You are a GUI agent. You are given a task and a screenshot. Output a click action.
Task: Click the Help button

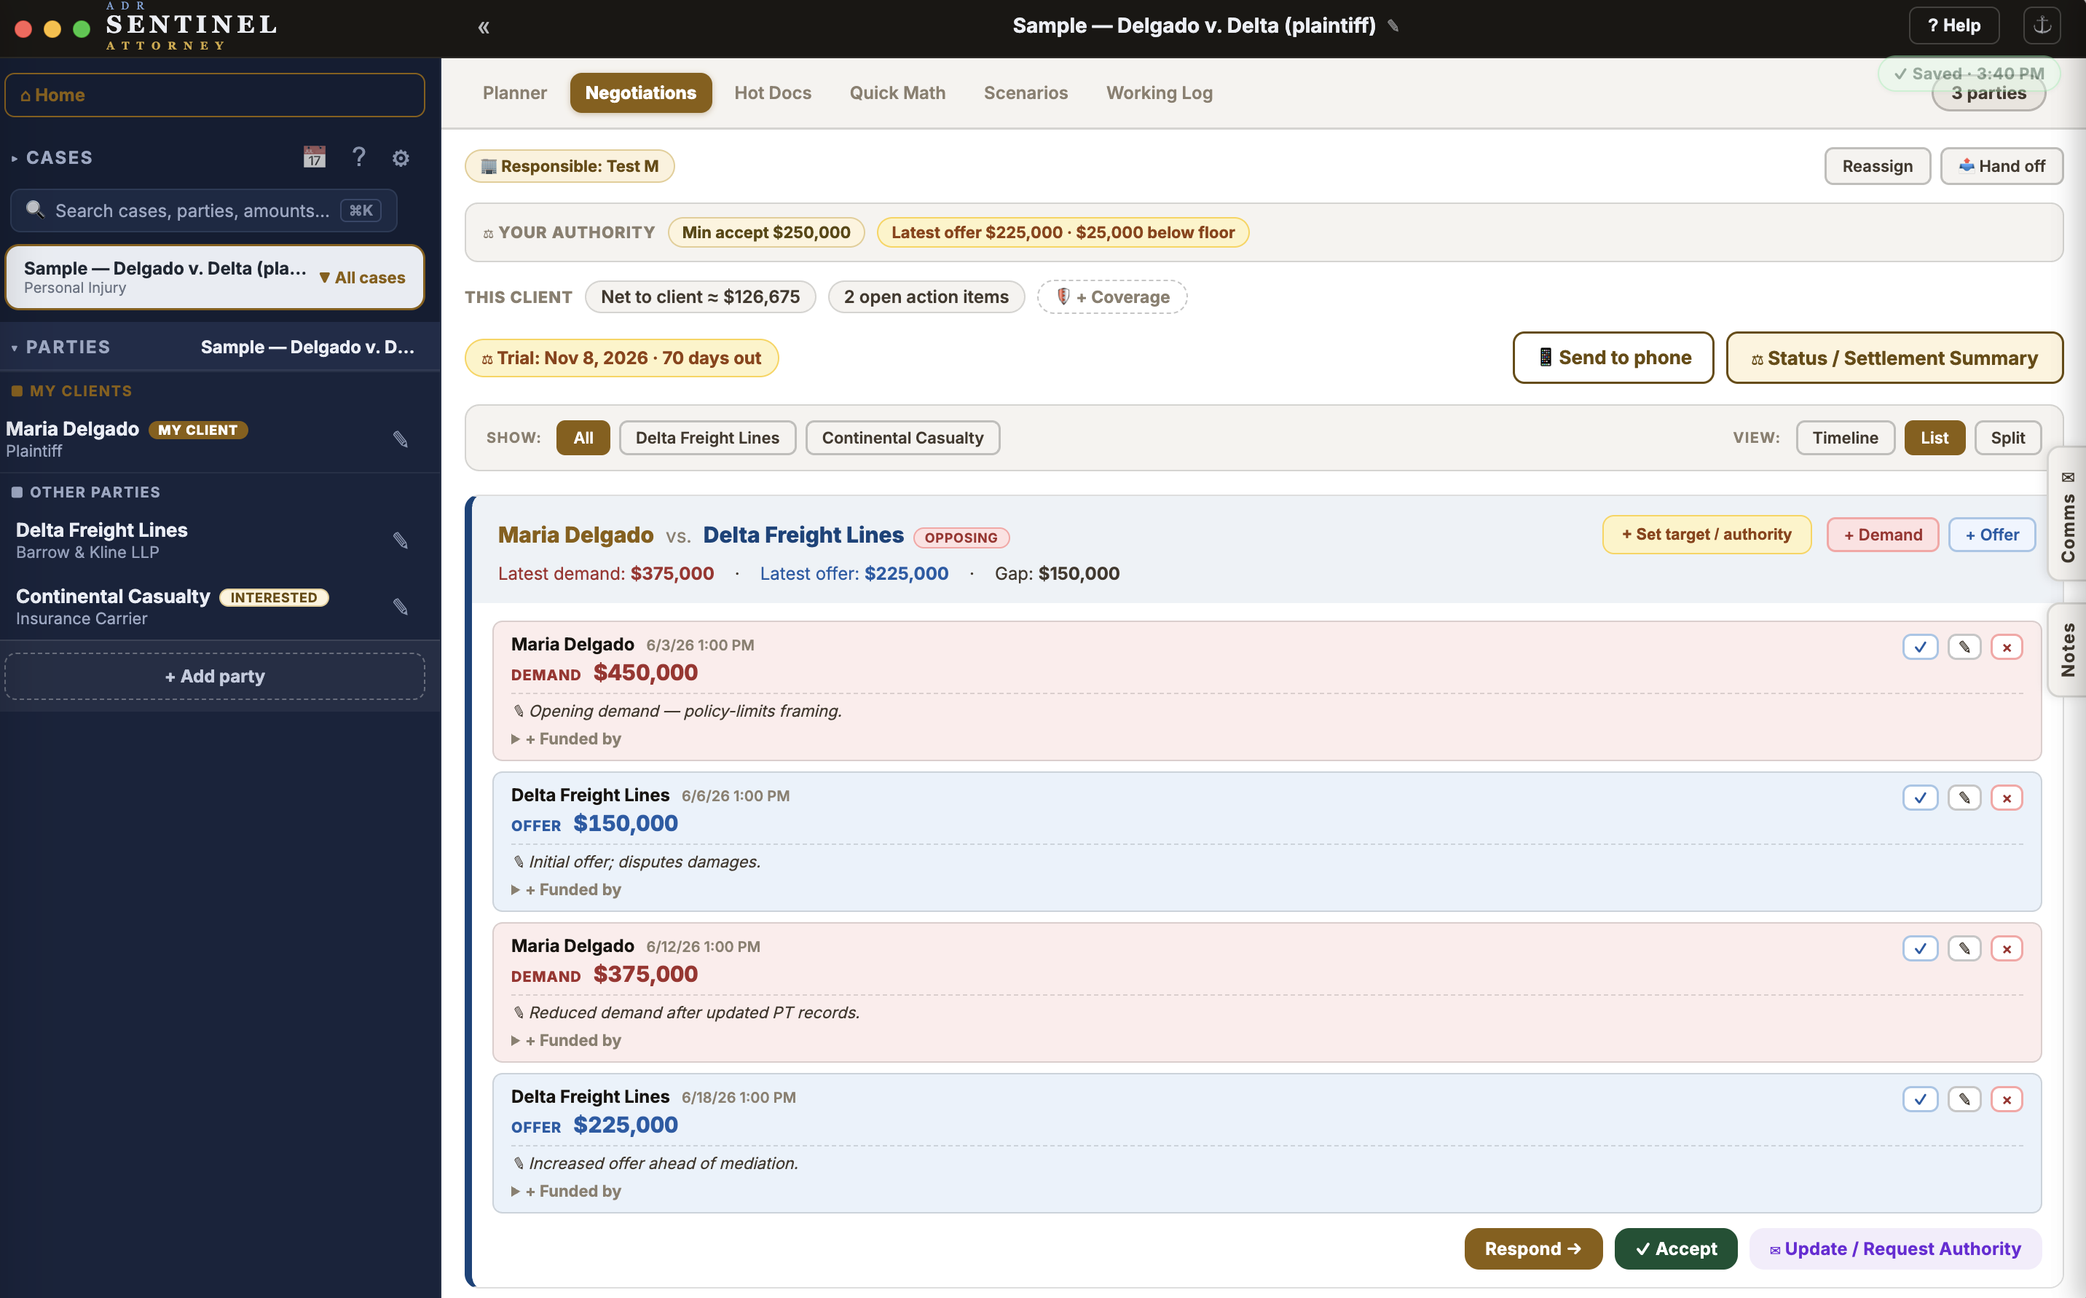(x=1953, y=25)
